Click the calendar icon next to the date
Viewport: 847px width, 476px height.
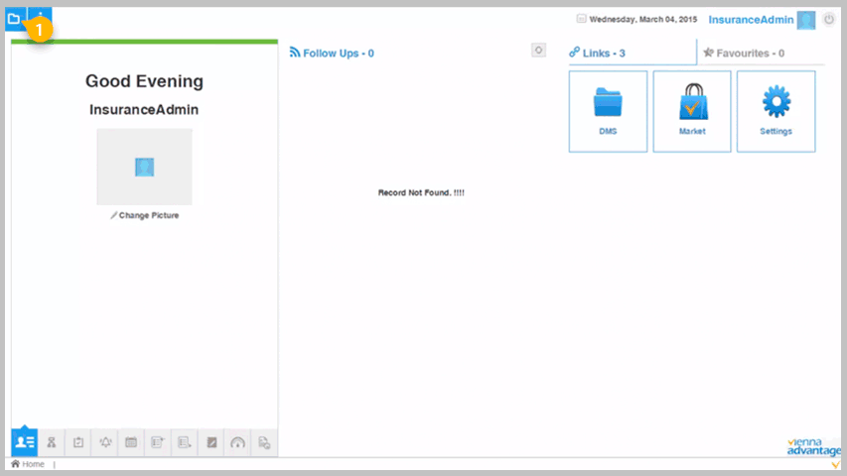pyautogui.click(x=581, y=19)
